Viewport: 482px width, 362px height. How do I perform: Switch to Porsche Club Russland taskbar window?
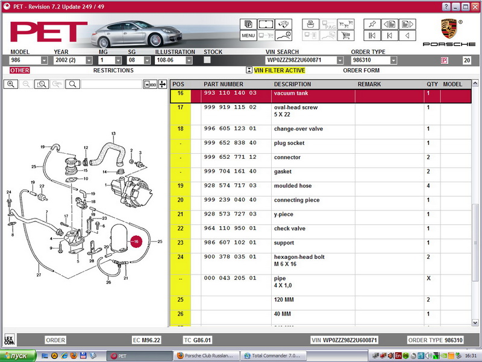point(206,356)
